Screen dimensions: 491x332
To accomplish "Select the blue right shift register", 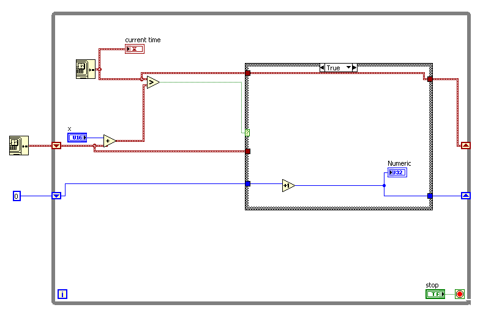I will [466, 196].
